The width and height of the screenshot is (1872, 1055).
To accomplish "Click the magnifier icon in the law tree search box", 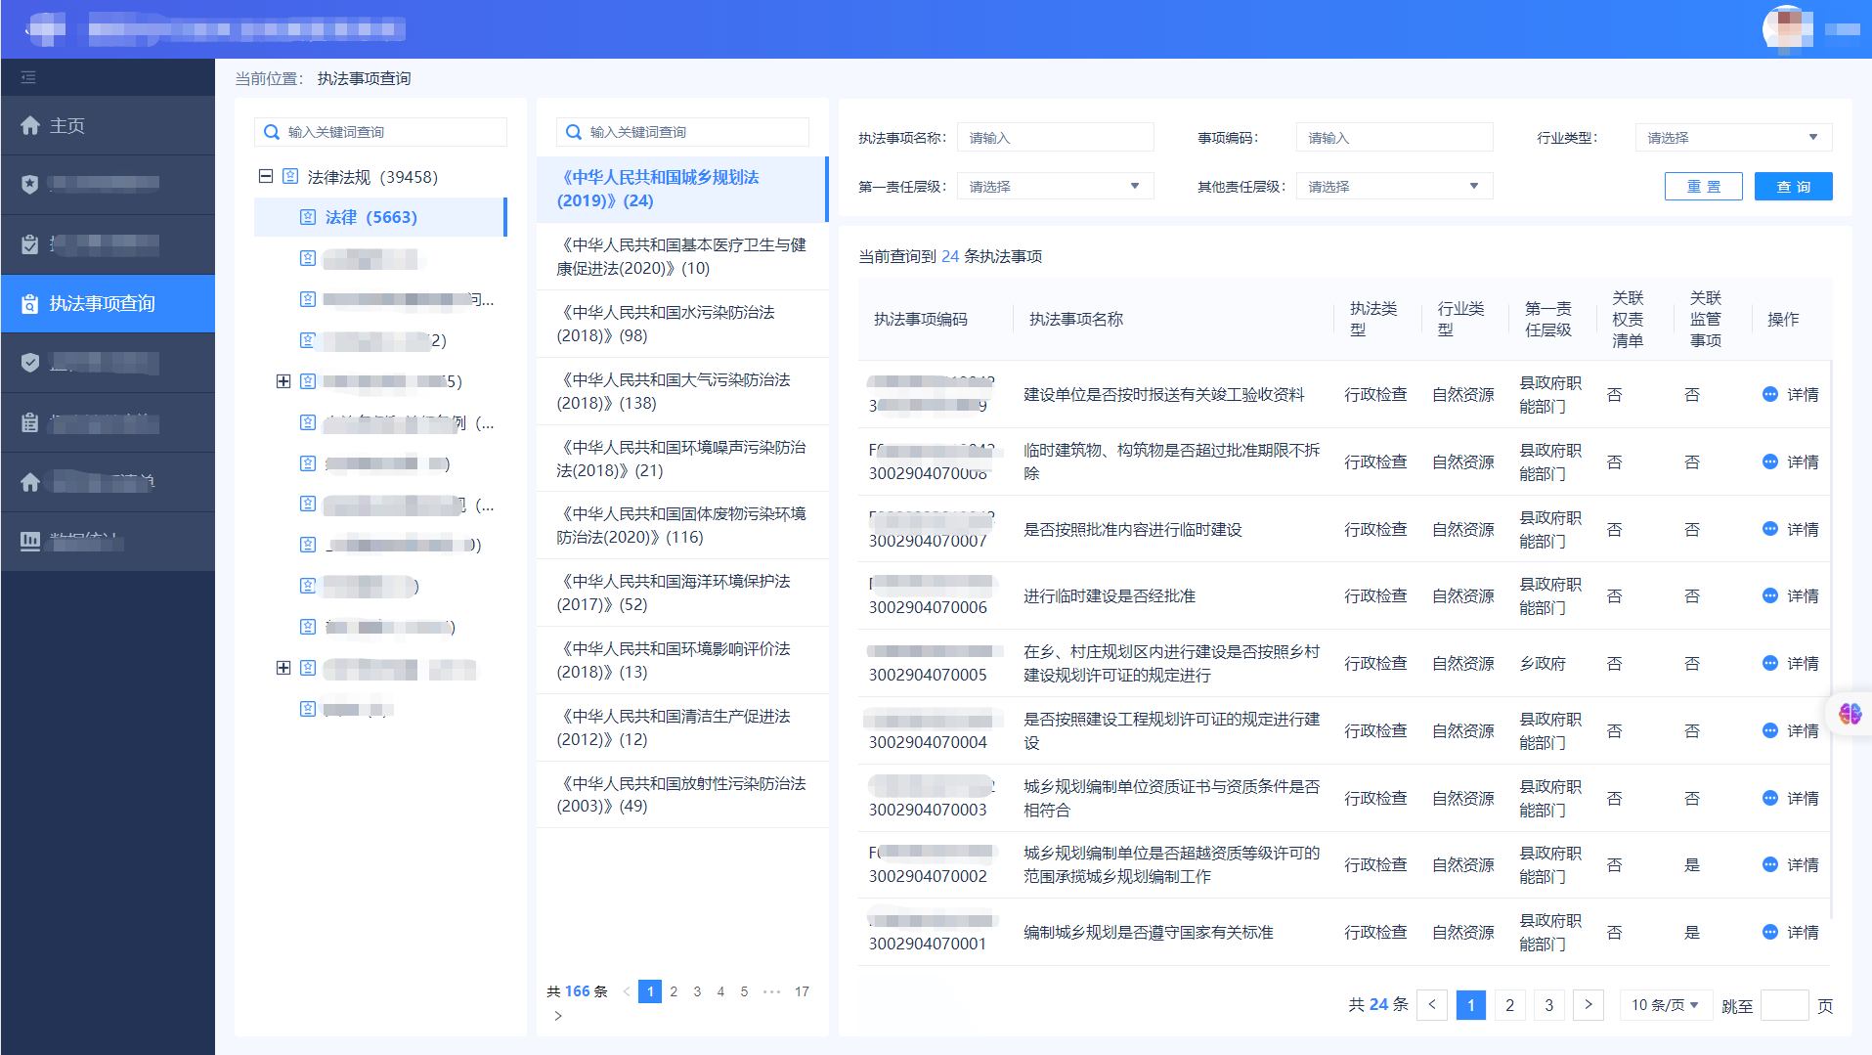I will tap(272, 131).
